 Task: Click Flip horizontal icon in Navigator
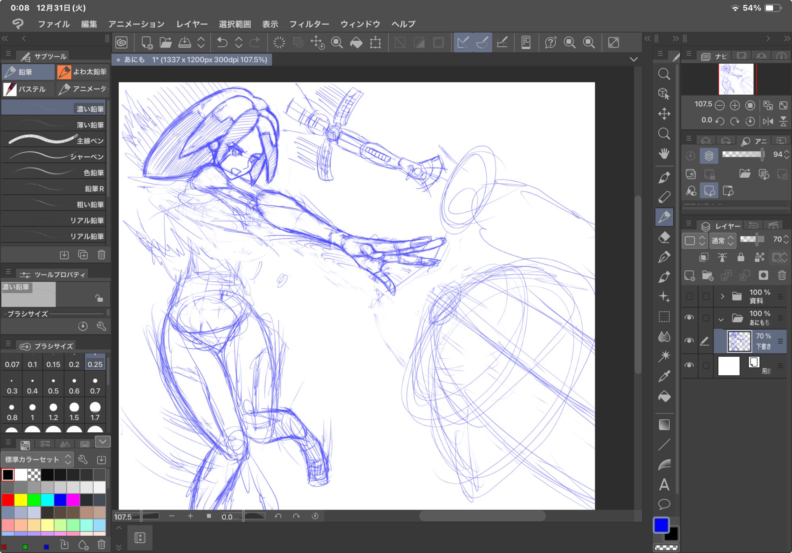point(768,121)
